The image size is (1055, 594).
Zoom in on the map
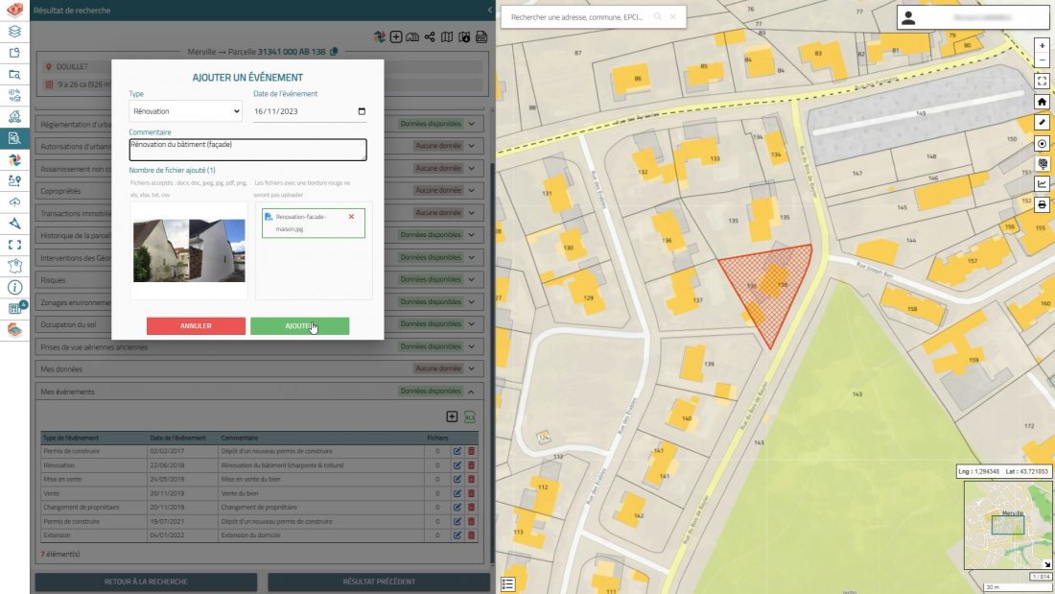click(1043, 45)
